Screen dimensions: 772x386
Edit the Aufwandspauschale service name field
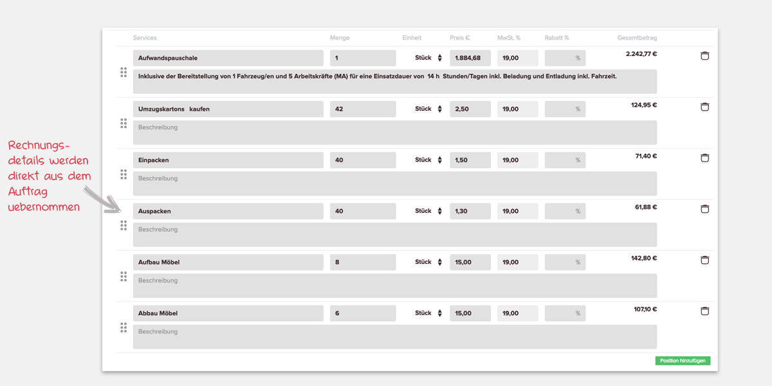point(228,58)
